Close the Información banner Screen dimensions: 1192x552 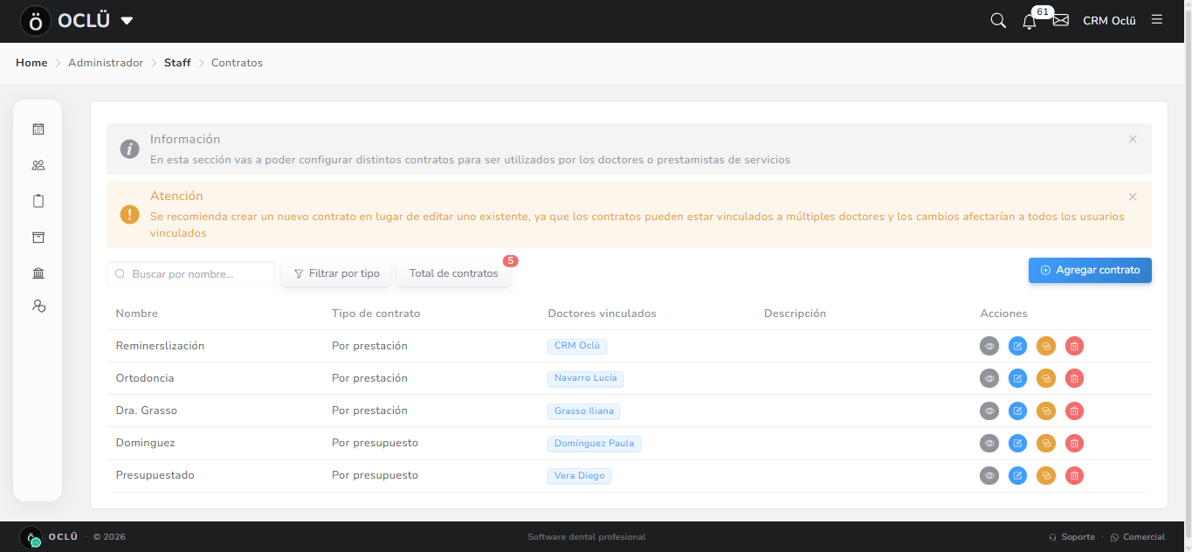[1133, 139]
